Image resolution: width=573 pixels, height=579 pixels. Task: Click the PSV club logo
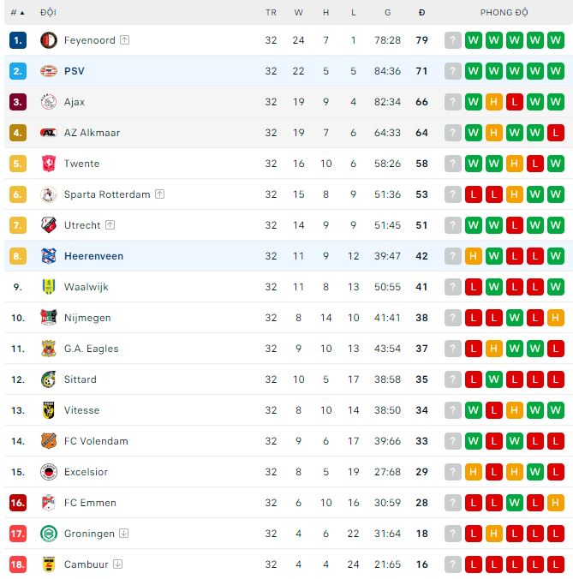pos(49,71)
